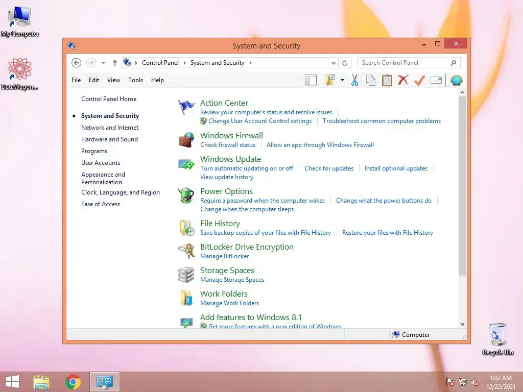This screenshot has height=392, width=523.
Task: Click the Work Folders icon
Action: click(x=186, y=298)
